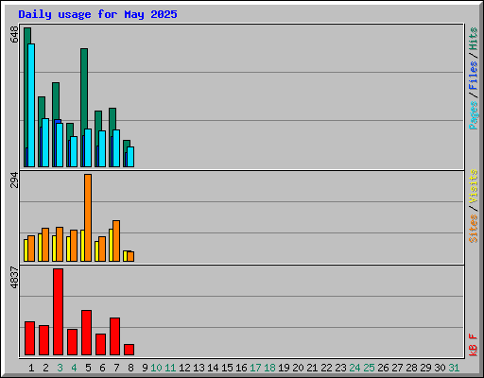Click day 2 on the date axis
The image size is (484, 378).
45,368
